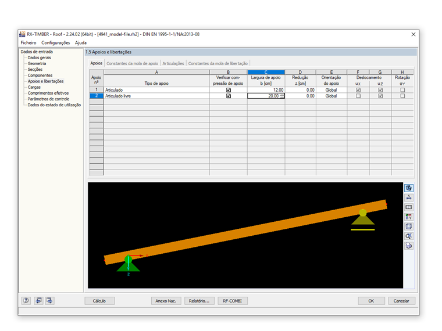
Task: Open the Ajuda menu
Action: [x=81, y=43]
